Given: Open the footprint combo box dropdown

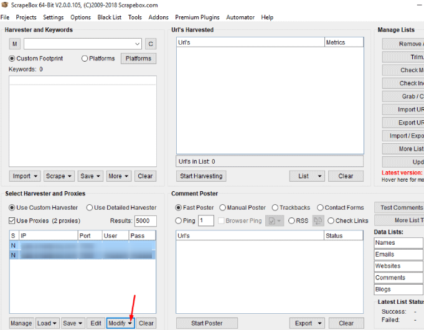Looking at the screenshot, I should 137,44.
